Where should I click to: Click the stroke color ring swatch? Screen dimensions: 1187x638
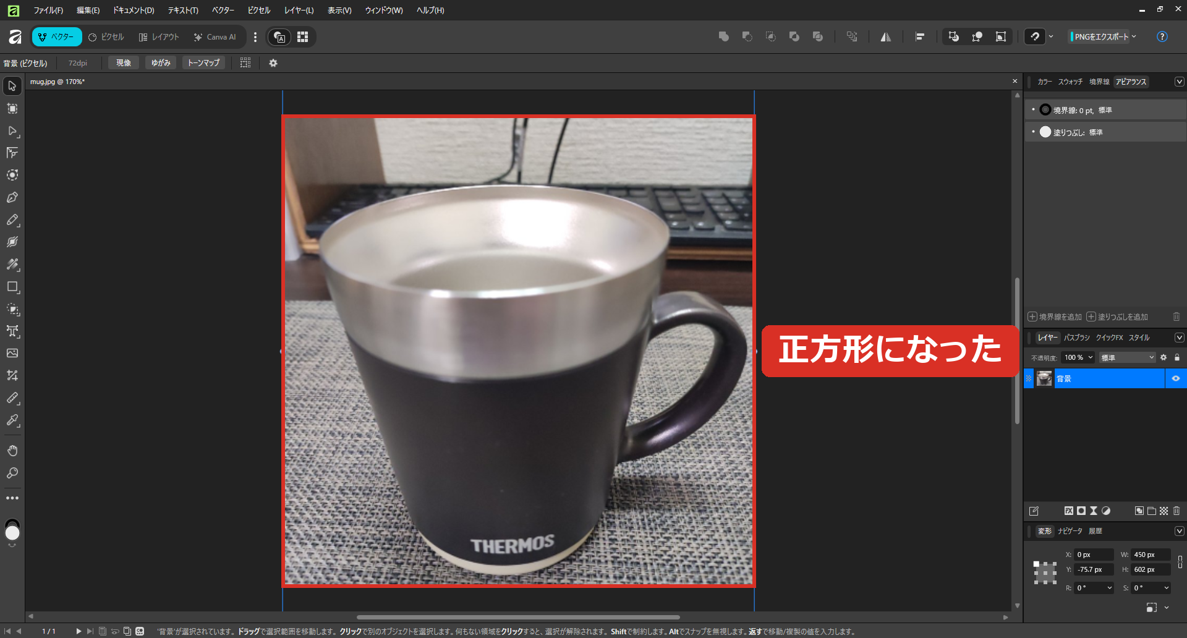click(x=1045, y=109)
